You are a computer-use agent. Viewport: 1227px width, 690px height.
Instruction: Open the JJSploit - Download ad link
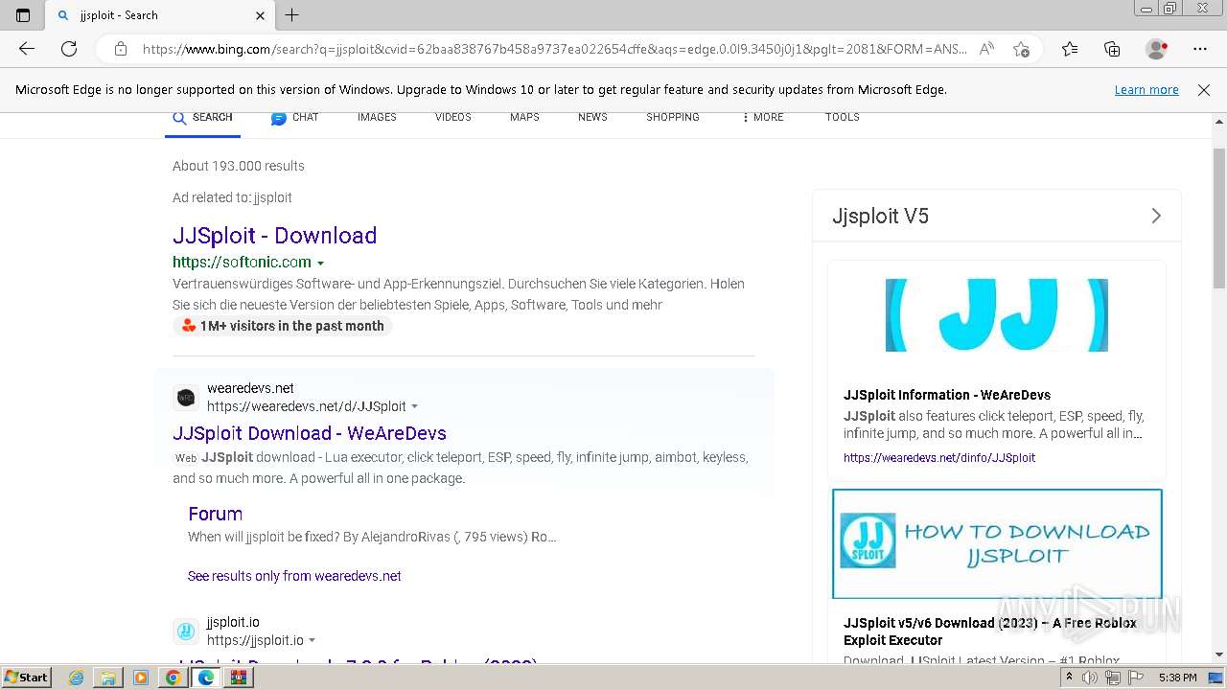pyautogui.click(x=274, y=236)
